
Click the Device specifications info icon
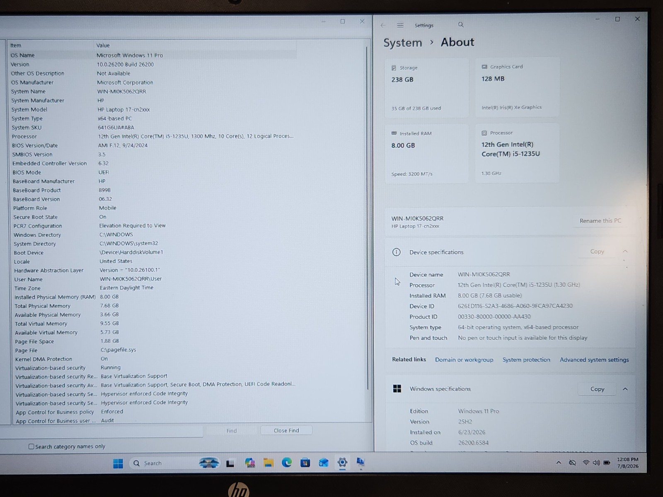(x=397, y=252)
